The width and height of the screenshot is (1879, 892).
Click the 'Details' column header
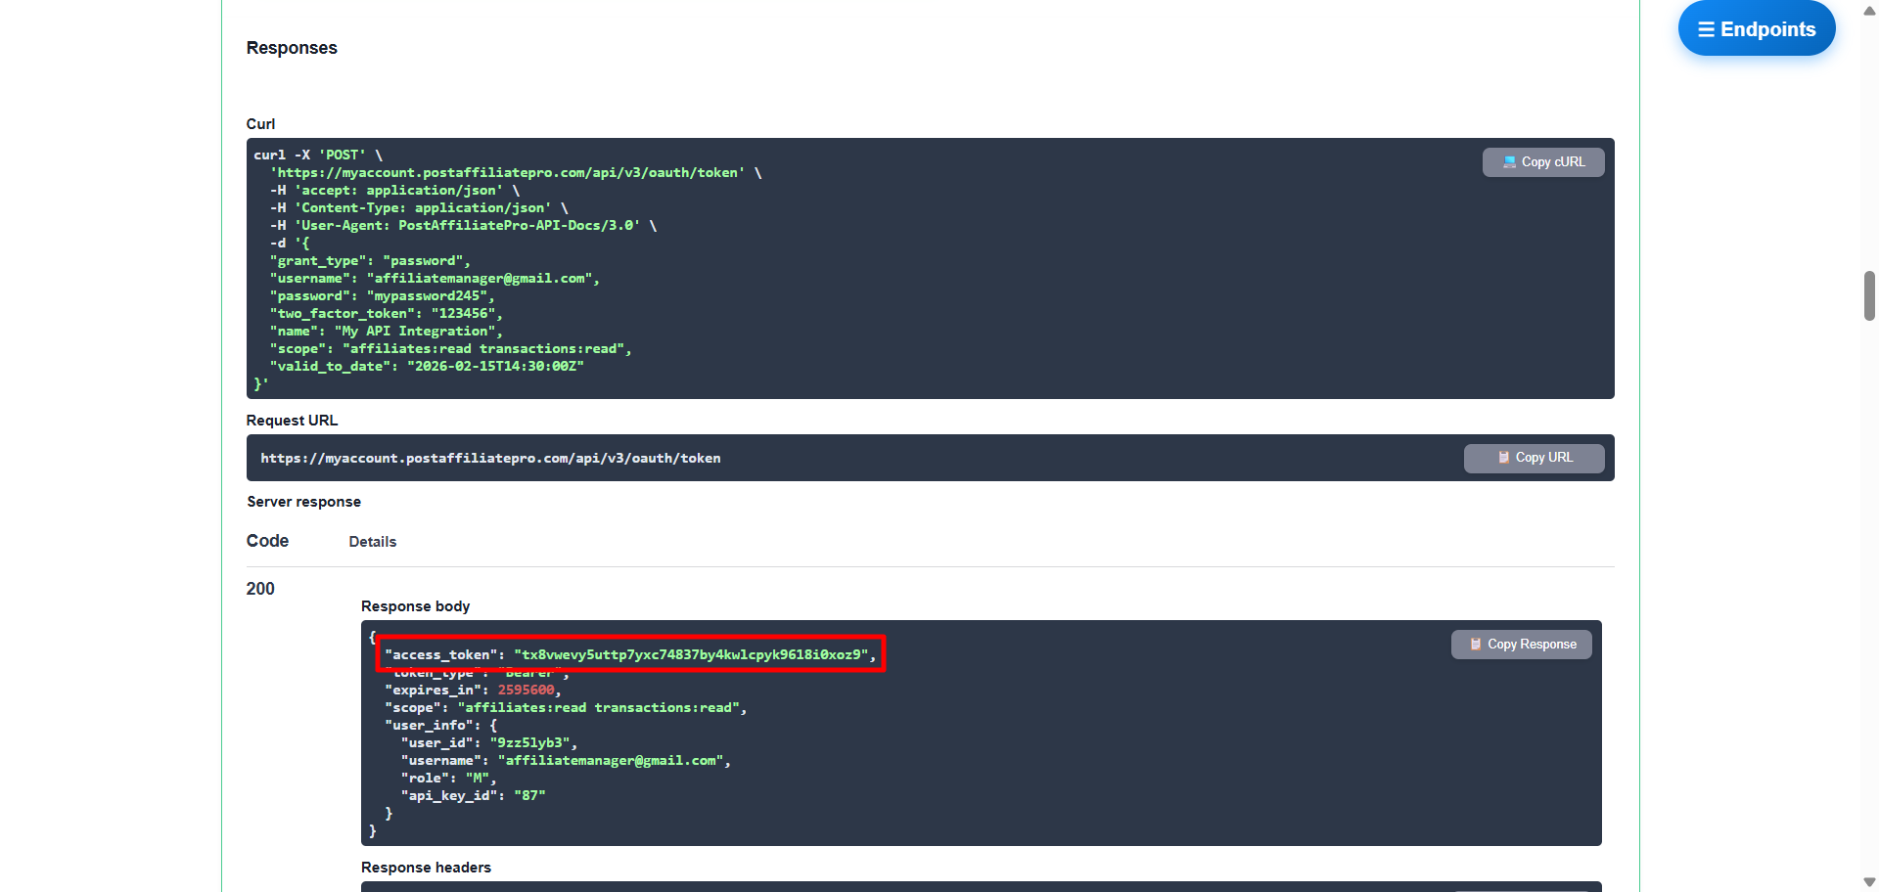tap(372, 542)
